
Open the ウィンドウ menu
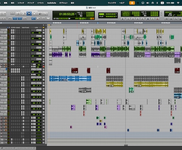[x=112, y=3]
